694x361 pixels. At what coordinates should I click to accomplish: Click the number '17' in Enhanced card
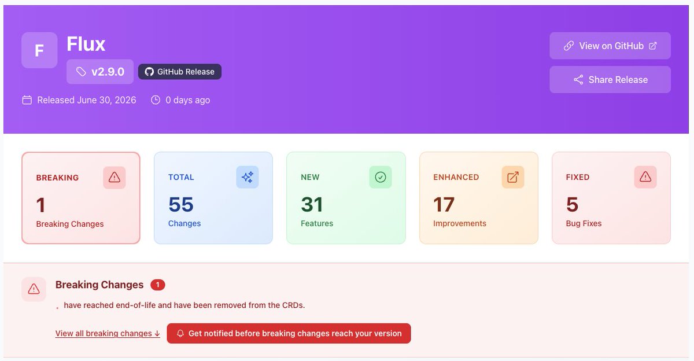tap(444, 205)
